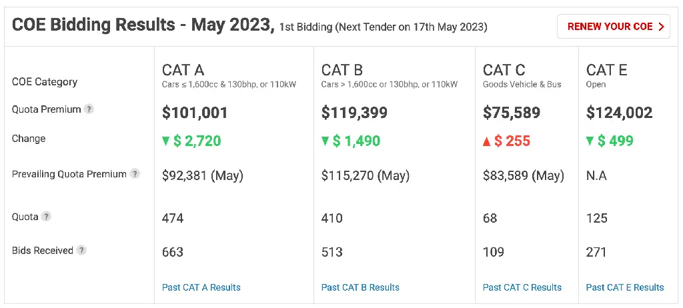Click the CAT E green down arrow

click(590, 141)
